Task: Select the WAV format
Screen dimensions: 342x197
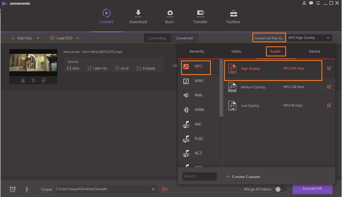Action: (198, 81)
